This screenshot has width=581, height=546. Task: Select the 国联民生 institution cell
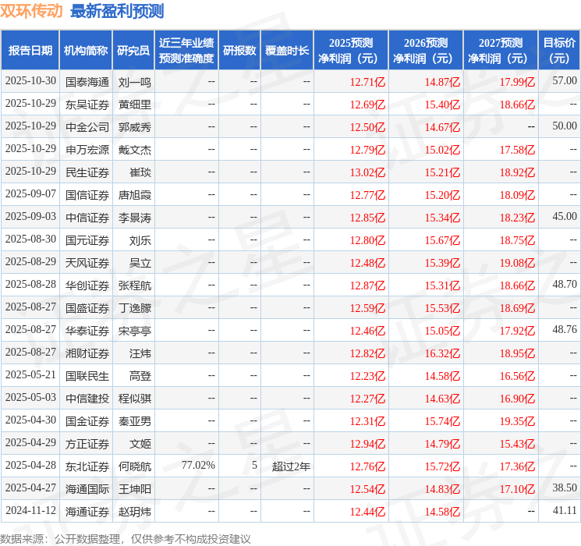[87, 376]
